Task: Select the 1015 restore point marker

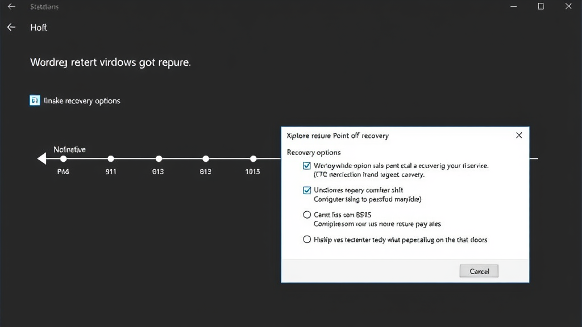Action: [x=253, y=159]
